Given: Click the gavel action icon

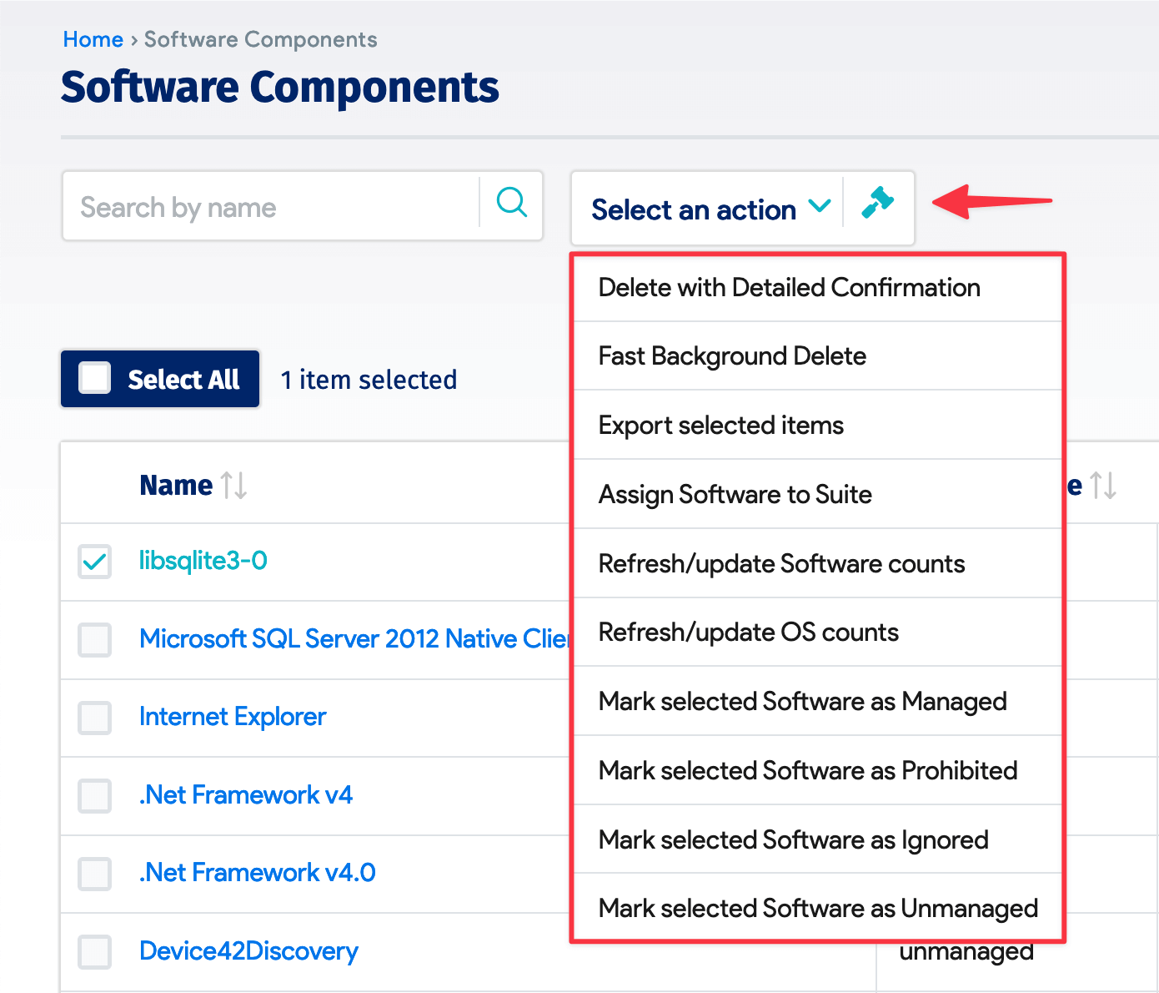Looking at the screenshot, I should point(876,203).
